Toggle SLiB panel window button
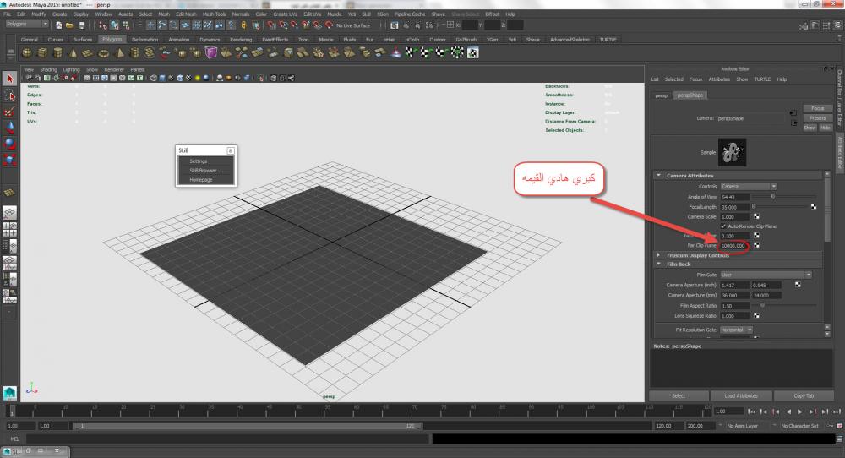Screen dimensions: 845x458 [x=230, y=150]
